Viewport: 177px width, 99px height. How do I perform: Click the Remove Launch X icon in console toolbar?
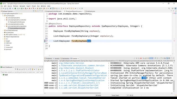[x=137, y=58]
